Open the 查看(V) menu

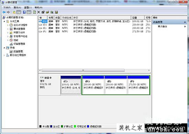pyautogui.click(x=28, y=8)
